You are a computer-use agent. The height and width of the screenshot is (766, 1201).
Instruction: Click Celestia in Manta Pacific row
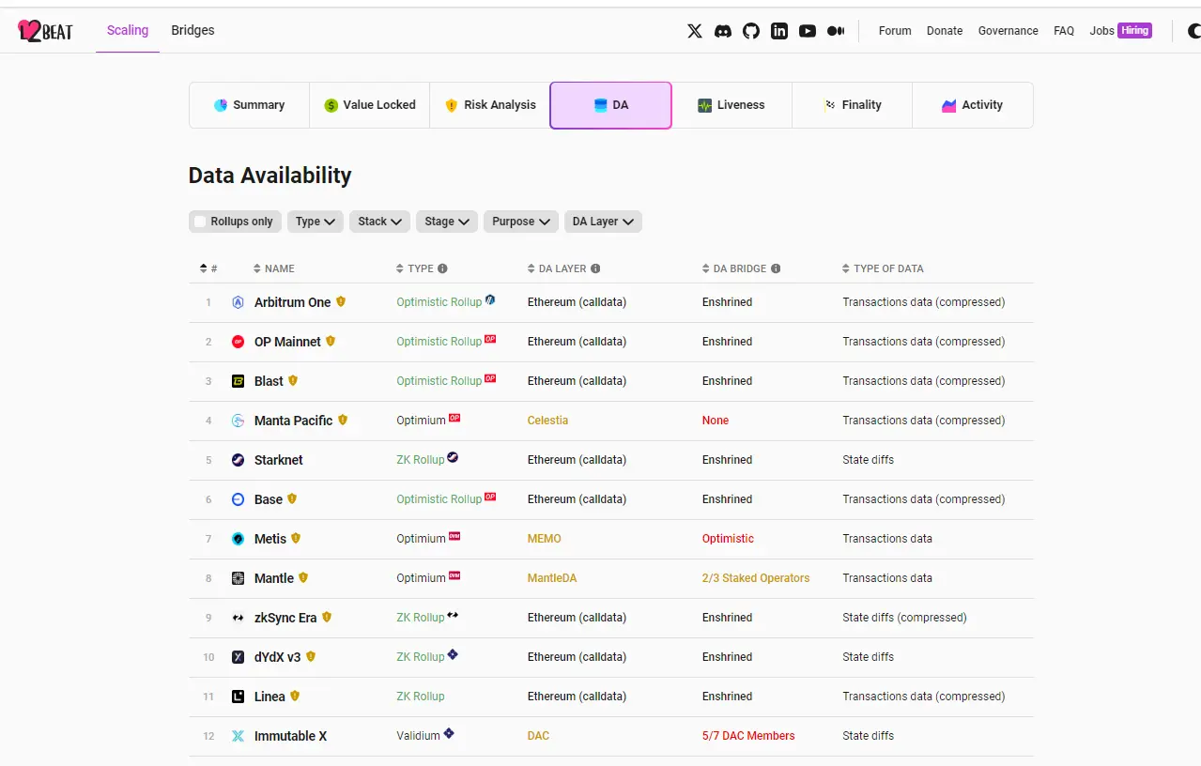[547, 421]
